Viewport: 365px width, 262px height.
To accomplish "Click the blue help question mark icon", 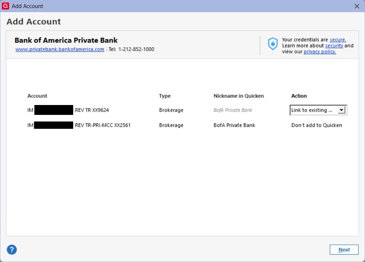I will tap(12, 250).
